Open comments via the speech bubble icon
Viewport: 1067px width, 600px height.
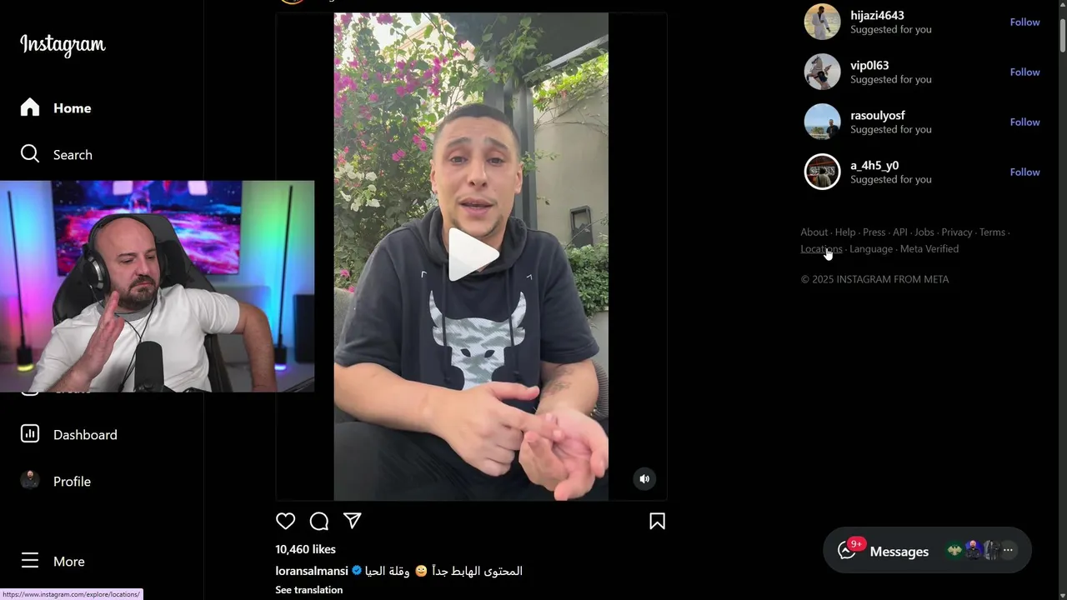(319, 522)
